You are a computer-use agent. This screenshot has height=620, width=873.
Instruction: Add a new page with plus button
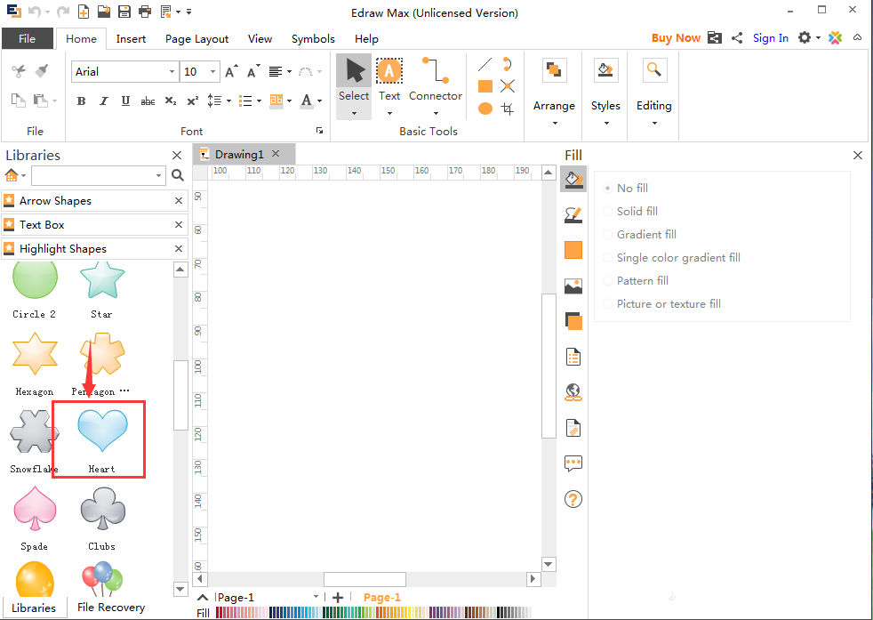pos(338,597)
